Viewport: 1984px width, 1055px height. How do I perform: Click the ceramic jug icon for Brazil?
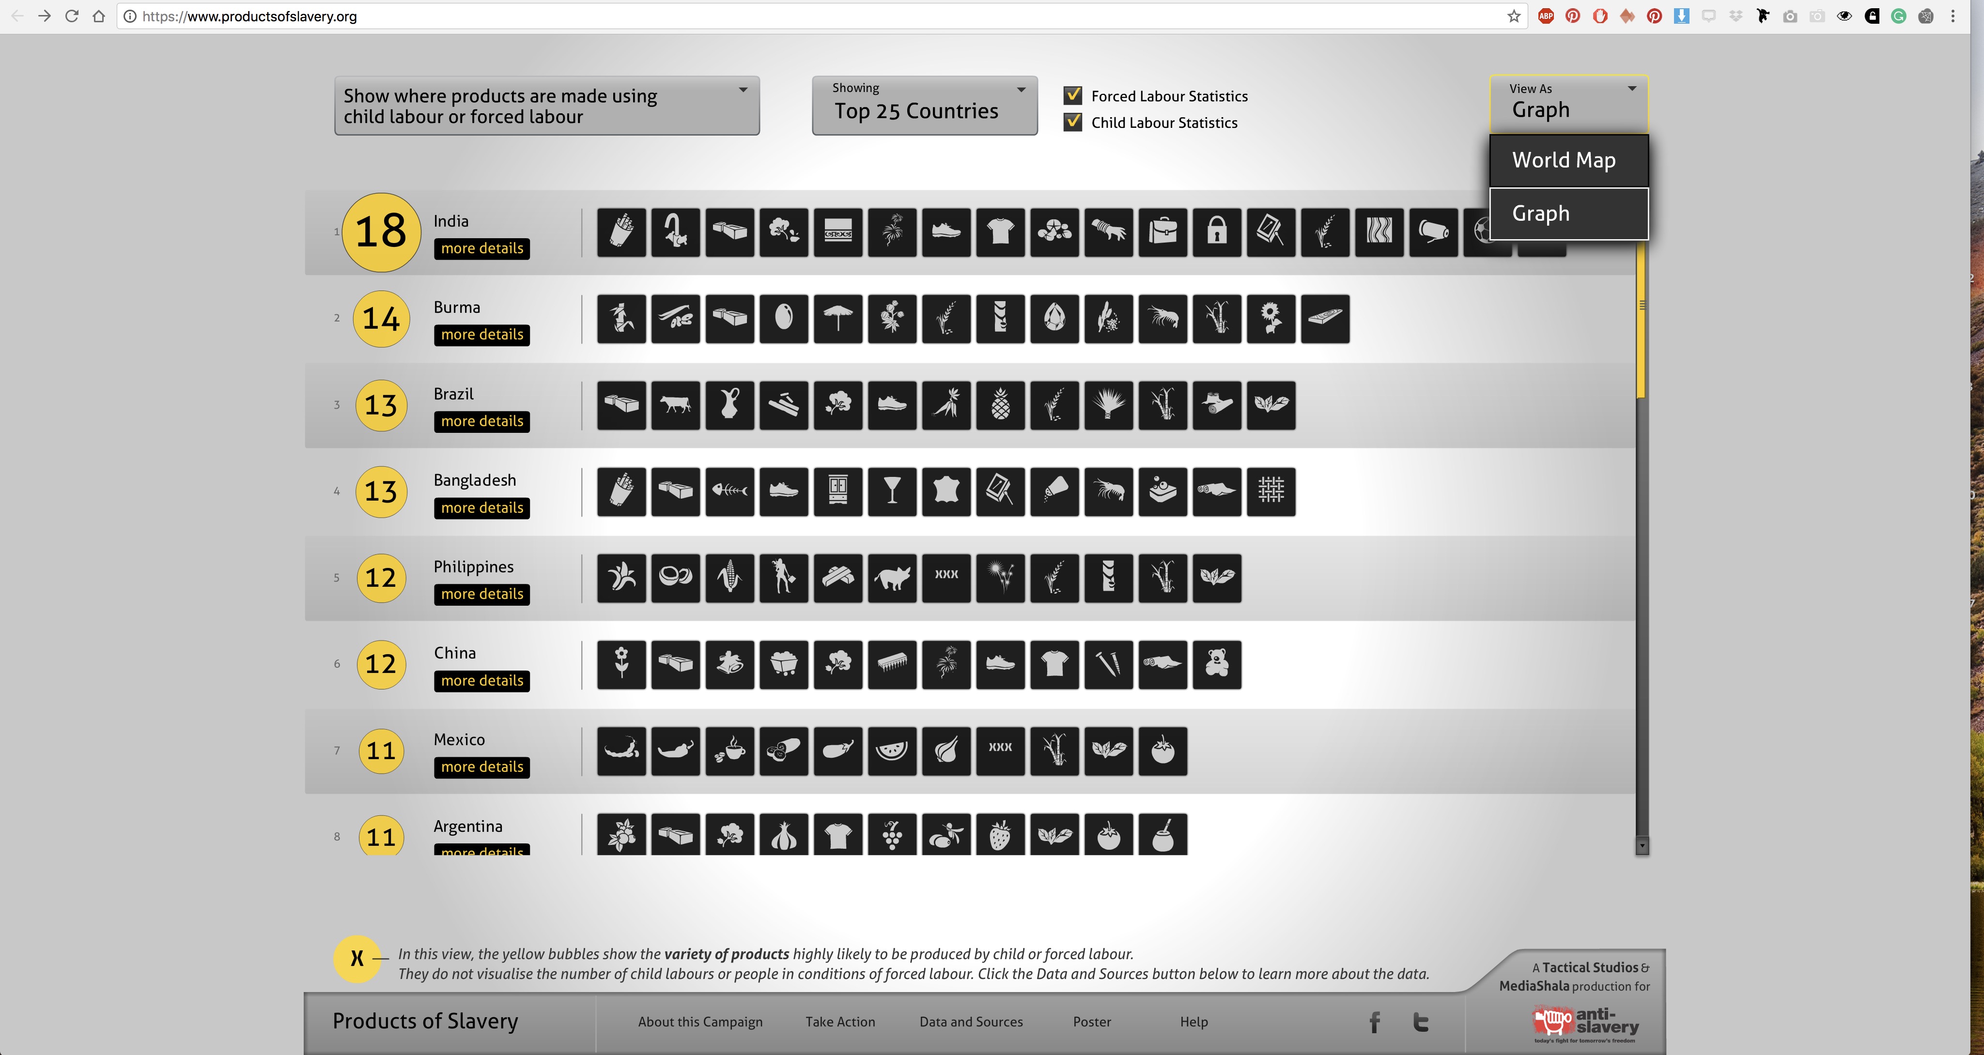(x=730, y=405)
